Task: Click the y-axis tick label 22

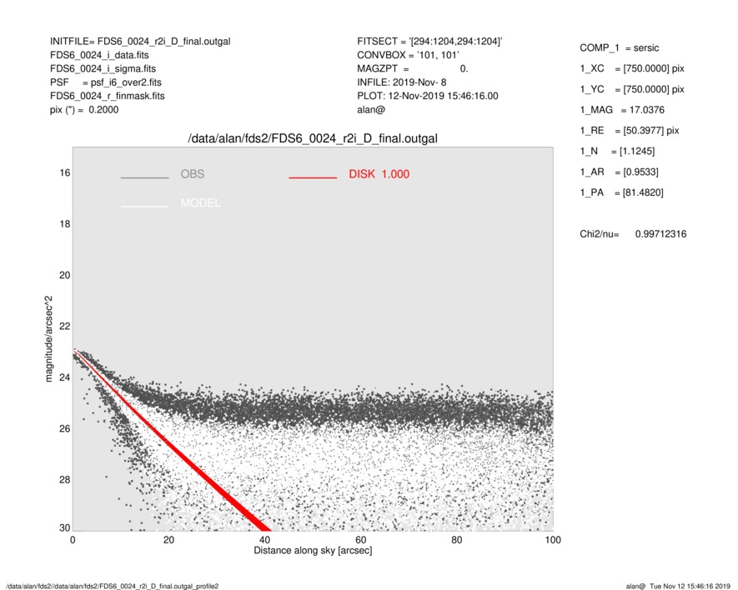Action: point(65,327)
